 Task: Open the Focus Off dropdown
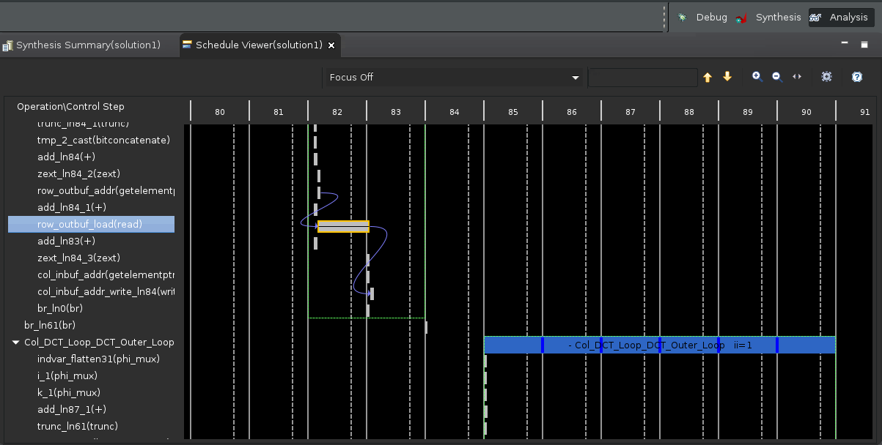click(x=453, y=78)
